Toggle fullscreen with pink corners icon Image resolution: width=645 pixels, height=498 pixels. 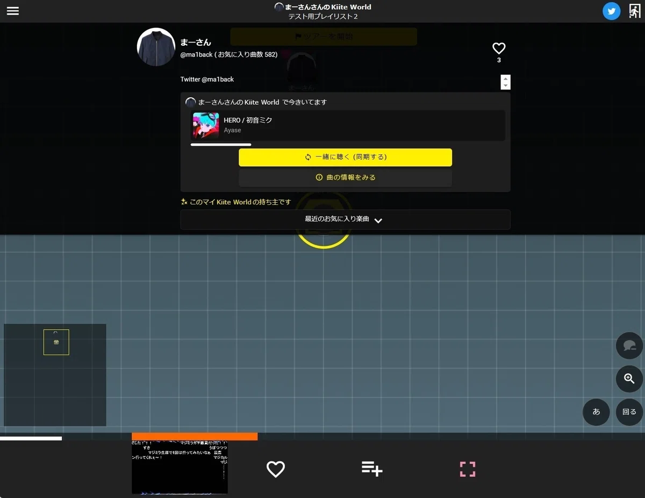click(x=468, y=469)
